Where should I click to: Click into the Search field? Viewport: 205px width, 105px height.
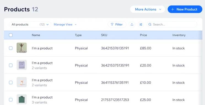[x=172, y=24]
